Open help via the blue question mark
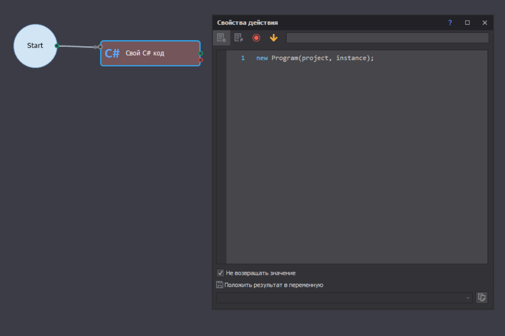The width and height of the screenshot is (505, 336). (x=450, y=23)
